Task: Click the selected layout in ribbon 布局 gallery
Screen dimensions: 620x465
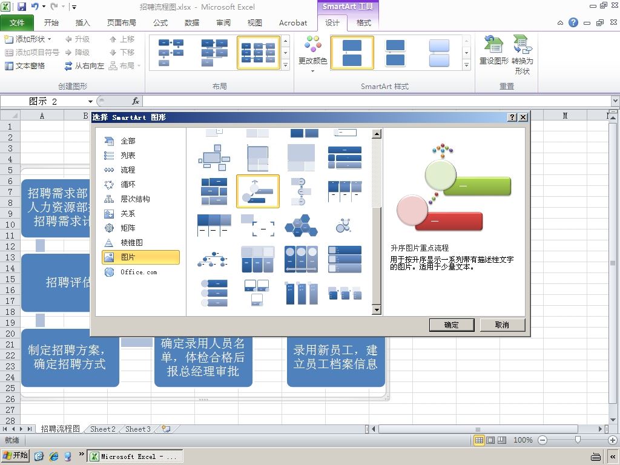Action: click(x=259, y=53)
